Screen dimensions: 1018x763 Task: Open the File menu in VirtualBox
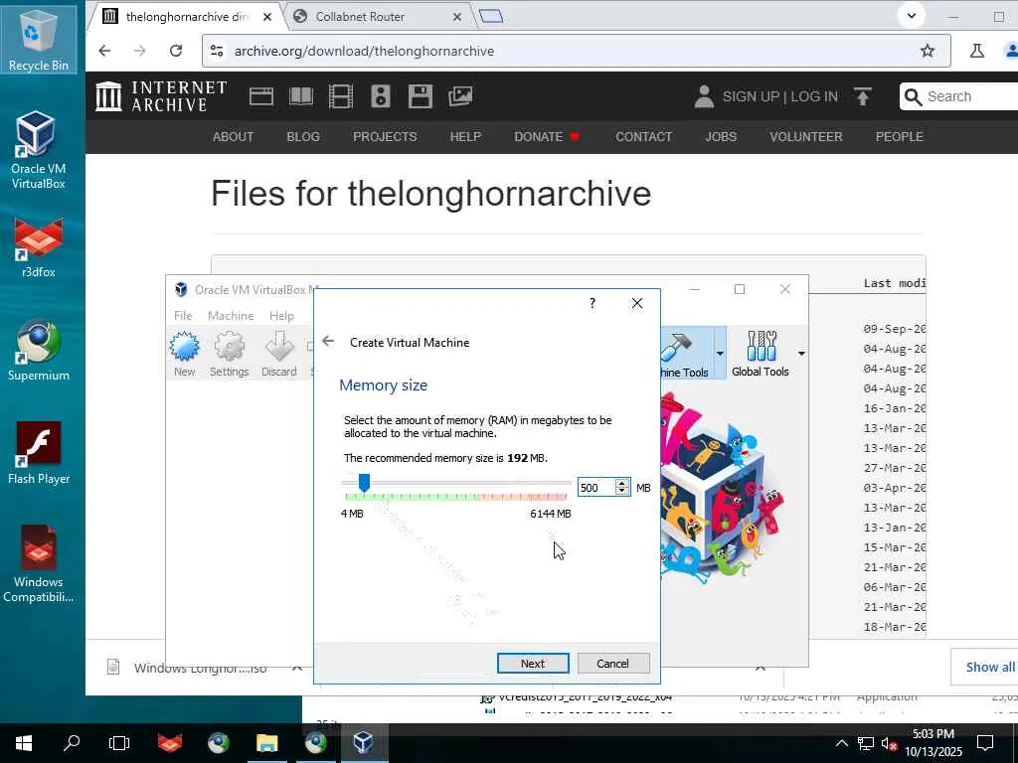(x=183, y=315)
